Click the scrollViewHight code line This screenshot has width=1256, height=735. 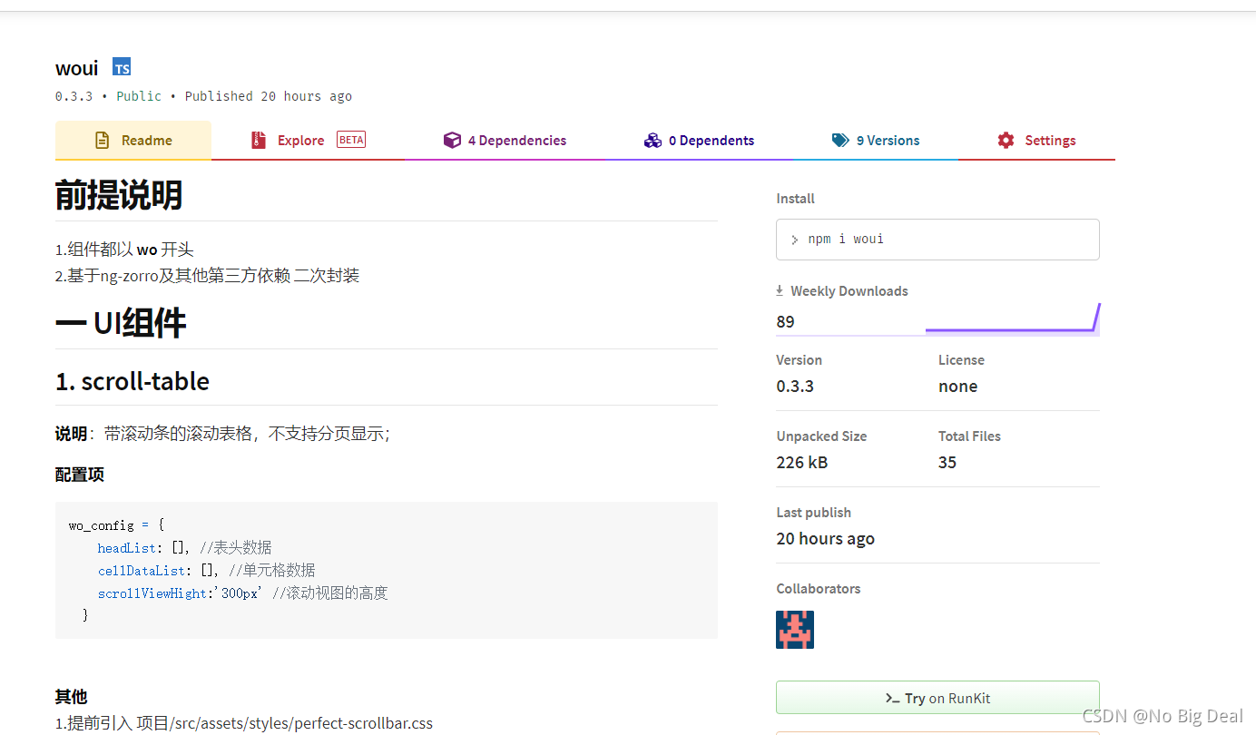242,593
